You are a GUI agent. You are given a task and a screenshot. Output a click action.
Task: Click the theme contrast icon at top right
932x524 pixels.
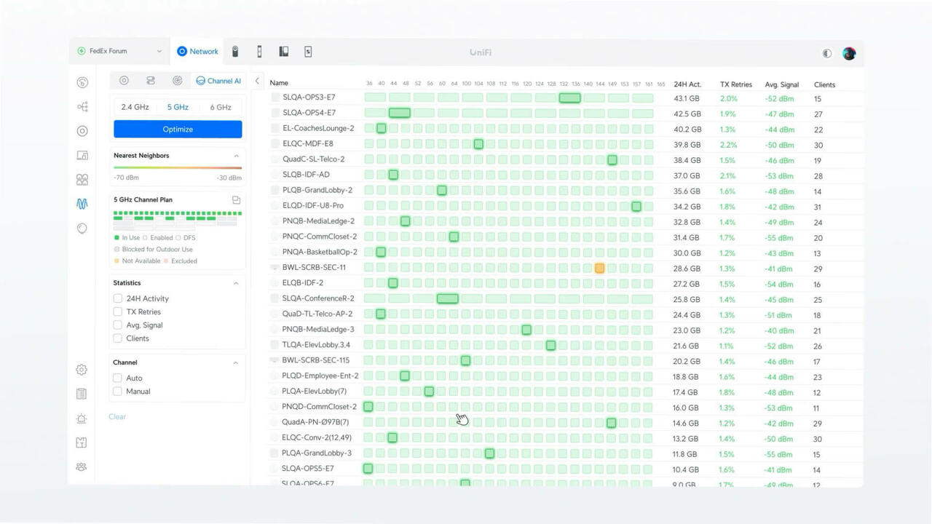click(x=826, y=53)
